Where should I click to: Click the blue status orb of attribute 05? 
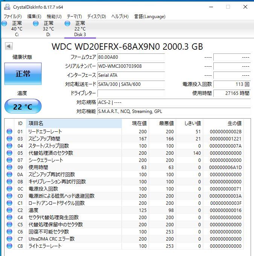click(9, 153)
